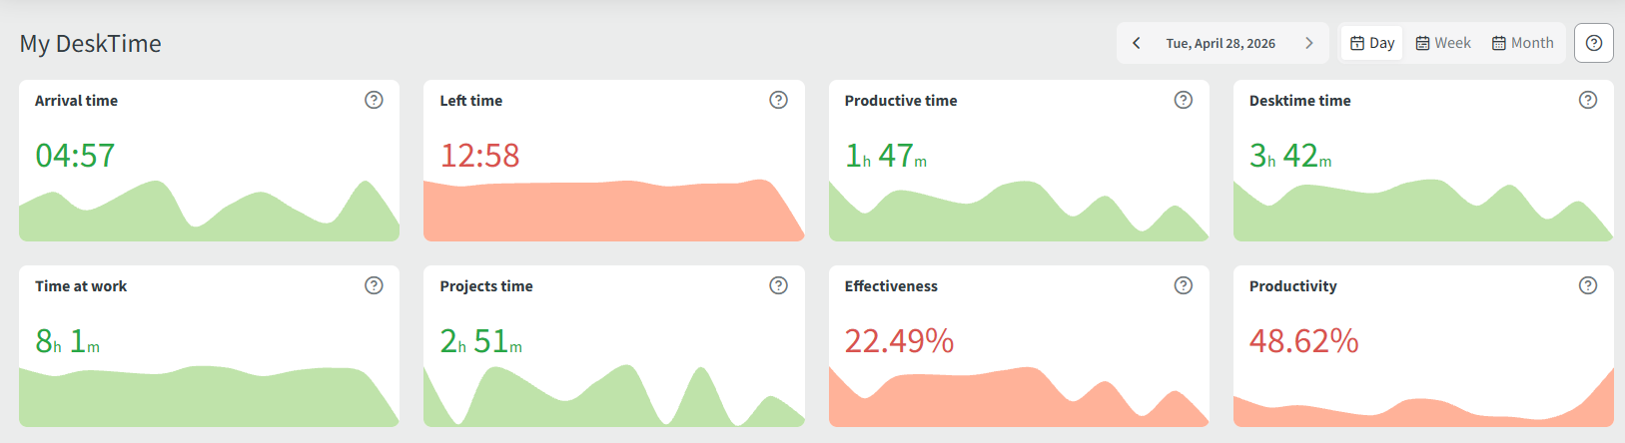The width and height of the screenshot is (1625, 443).
Task: Click the Arrival time help icon
Action: 374,100
